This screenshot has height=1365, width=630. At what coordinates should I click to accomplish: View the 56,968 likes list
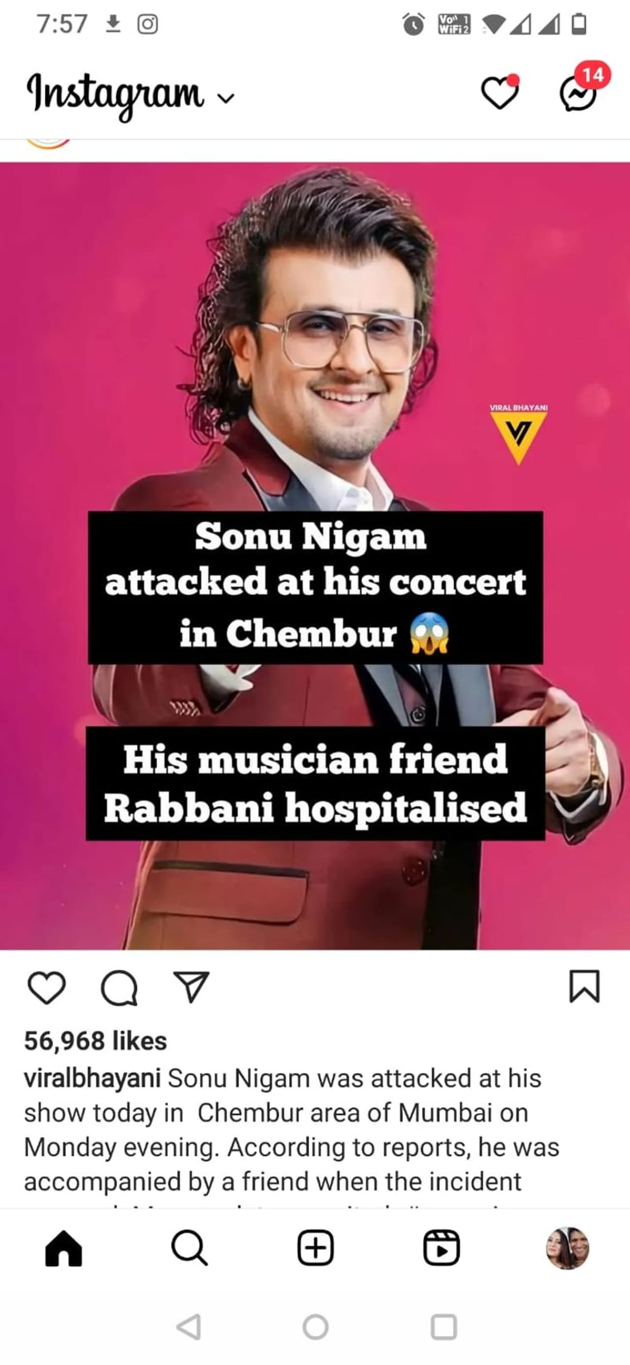click(x=95, y=1041)
